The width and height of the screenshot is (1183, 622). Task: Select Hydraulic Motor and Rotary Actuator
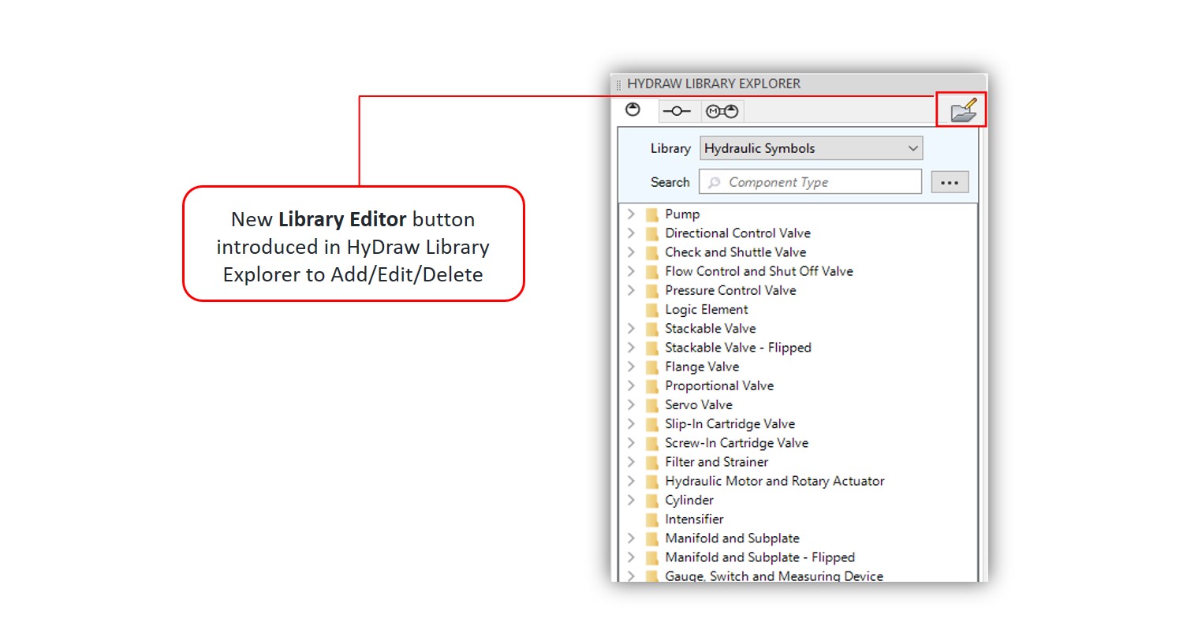click(774, 481)
